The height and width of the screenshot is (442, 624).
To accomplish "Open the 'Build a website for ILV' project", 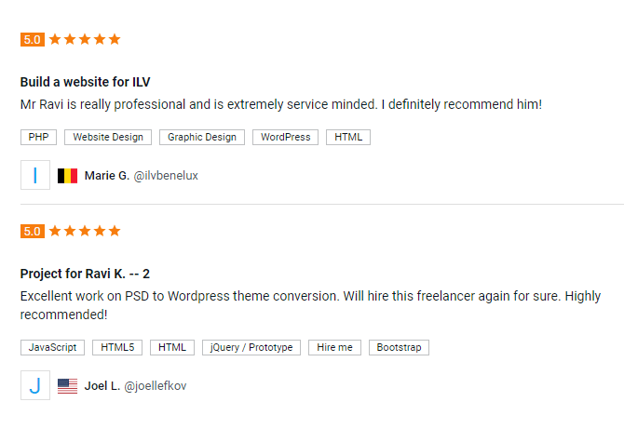I will (x=85, y=82).
